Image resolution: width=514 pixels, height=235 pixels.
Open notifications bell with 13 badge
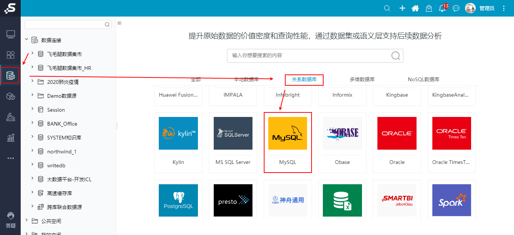pyautogui.click(x=442, y=8)
